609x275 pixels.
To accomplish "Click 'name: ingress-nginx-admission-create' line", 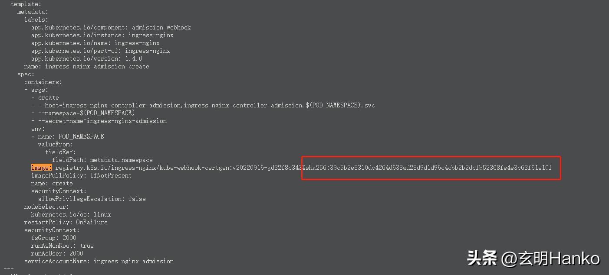I will point(86,66).
